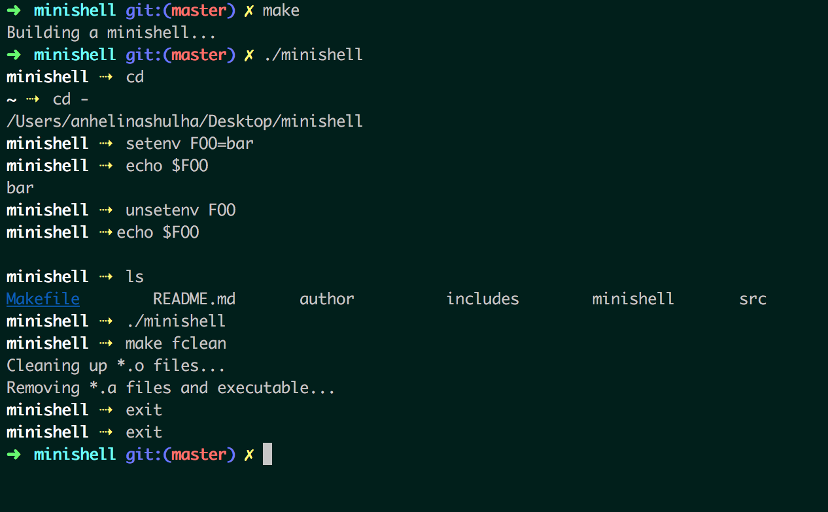Click the yellow arrow before setenv FOO=bar
Screen dimensions: 828x512
click(x=107, y=144)
